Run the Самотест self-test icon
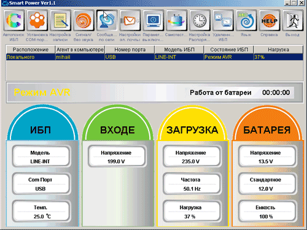 176,21
